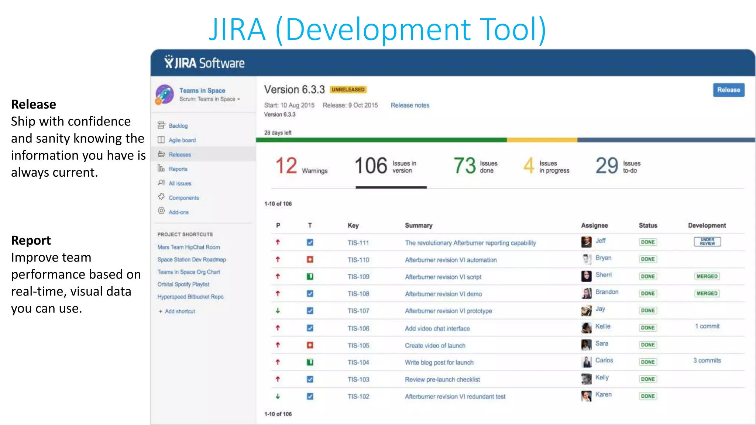
Task: Open Components in the sidebar
Action: (184, 198)
